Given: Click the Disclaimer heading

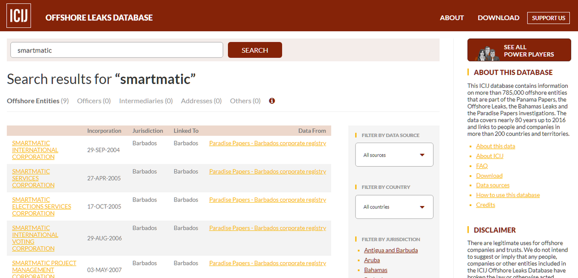Looking at the screenshot, I should pyautogui.click(x=495, y=230).
